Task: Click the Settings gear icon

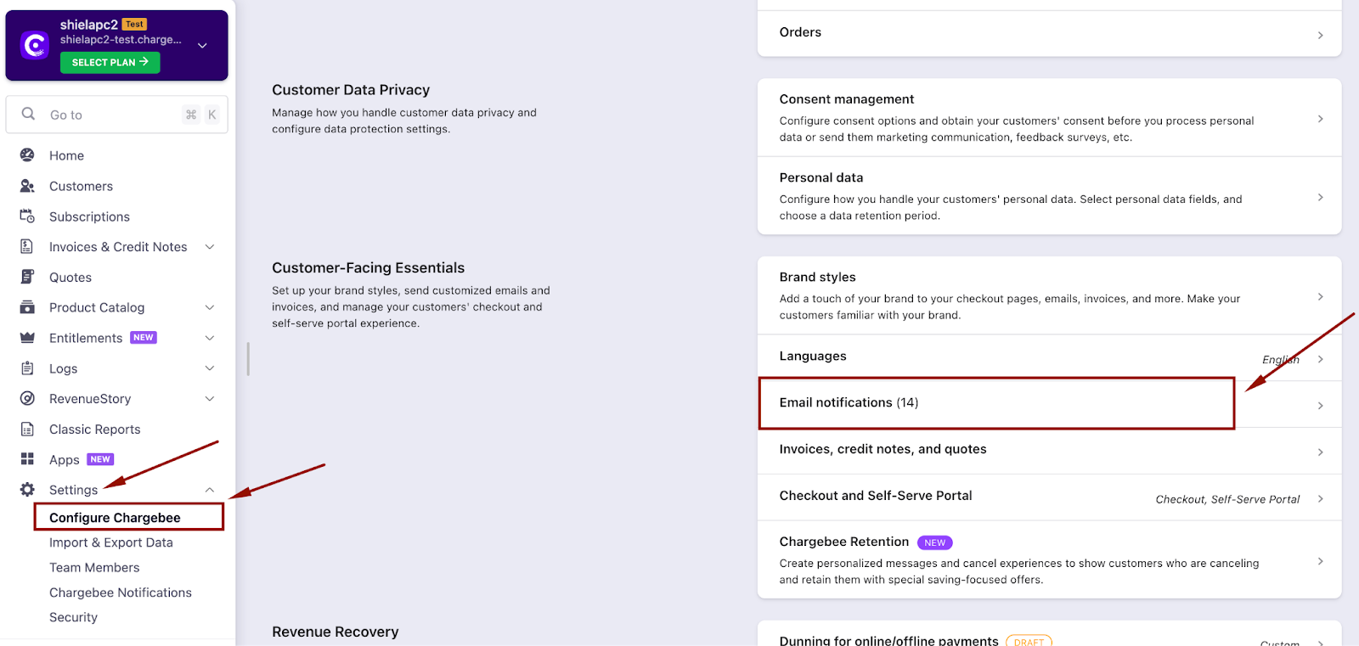Action: 27,490
